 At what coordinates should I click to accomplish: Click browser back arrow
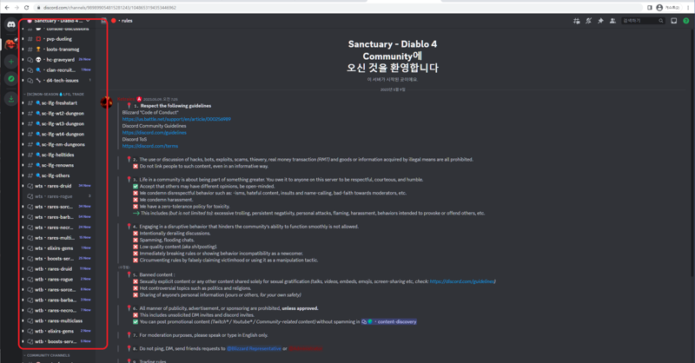(x=7, y=8)
